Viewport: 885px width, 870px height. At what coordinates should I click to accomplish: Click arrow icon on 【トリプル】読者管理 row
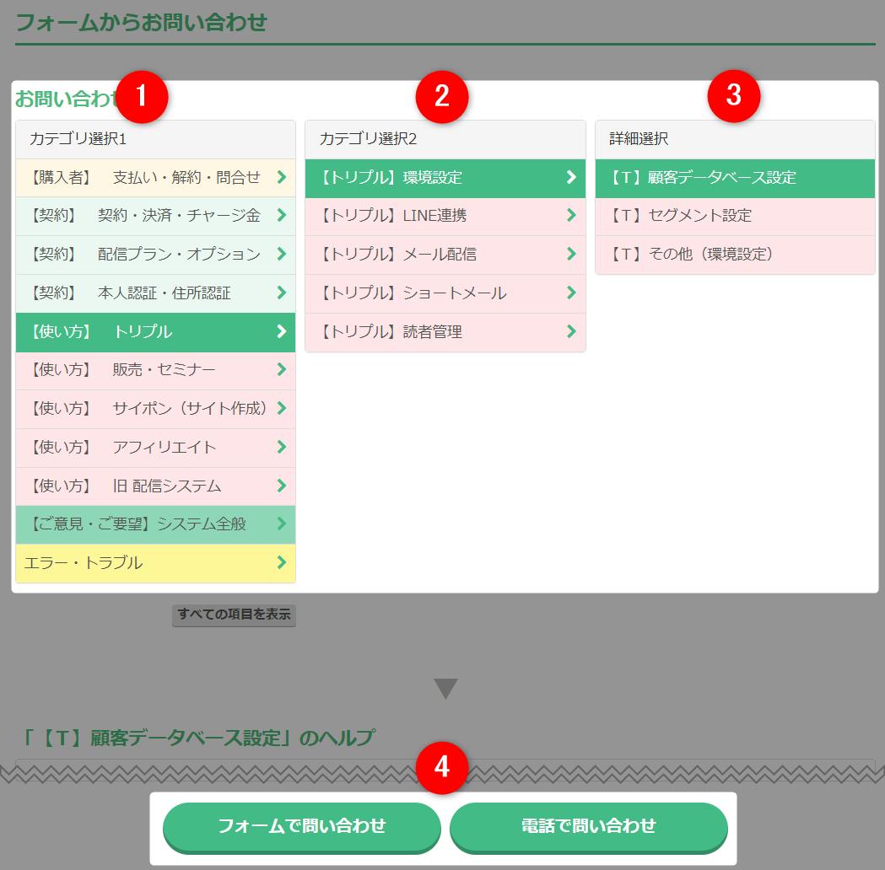coord(571,332)
